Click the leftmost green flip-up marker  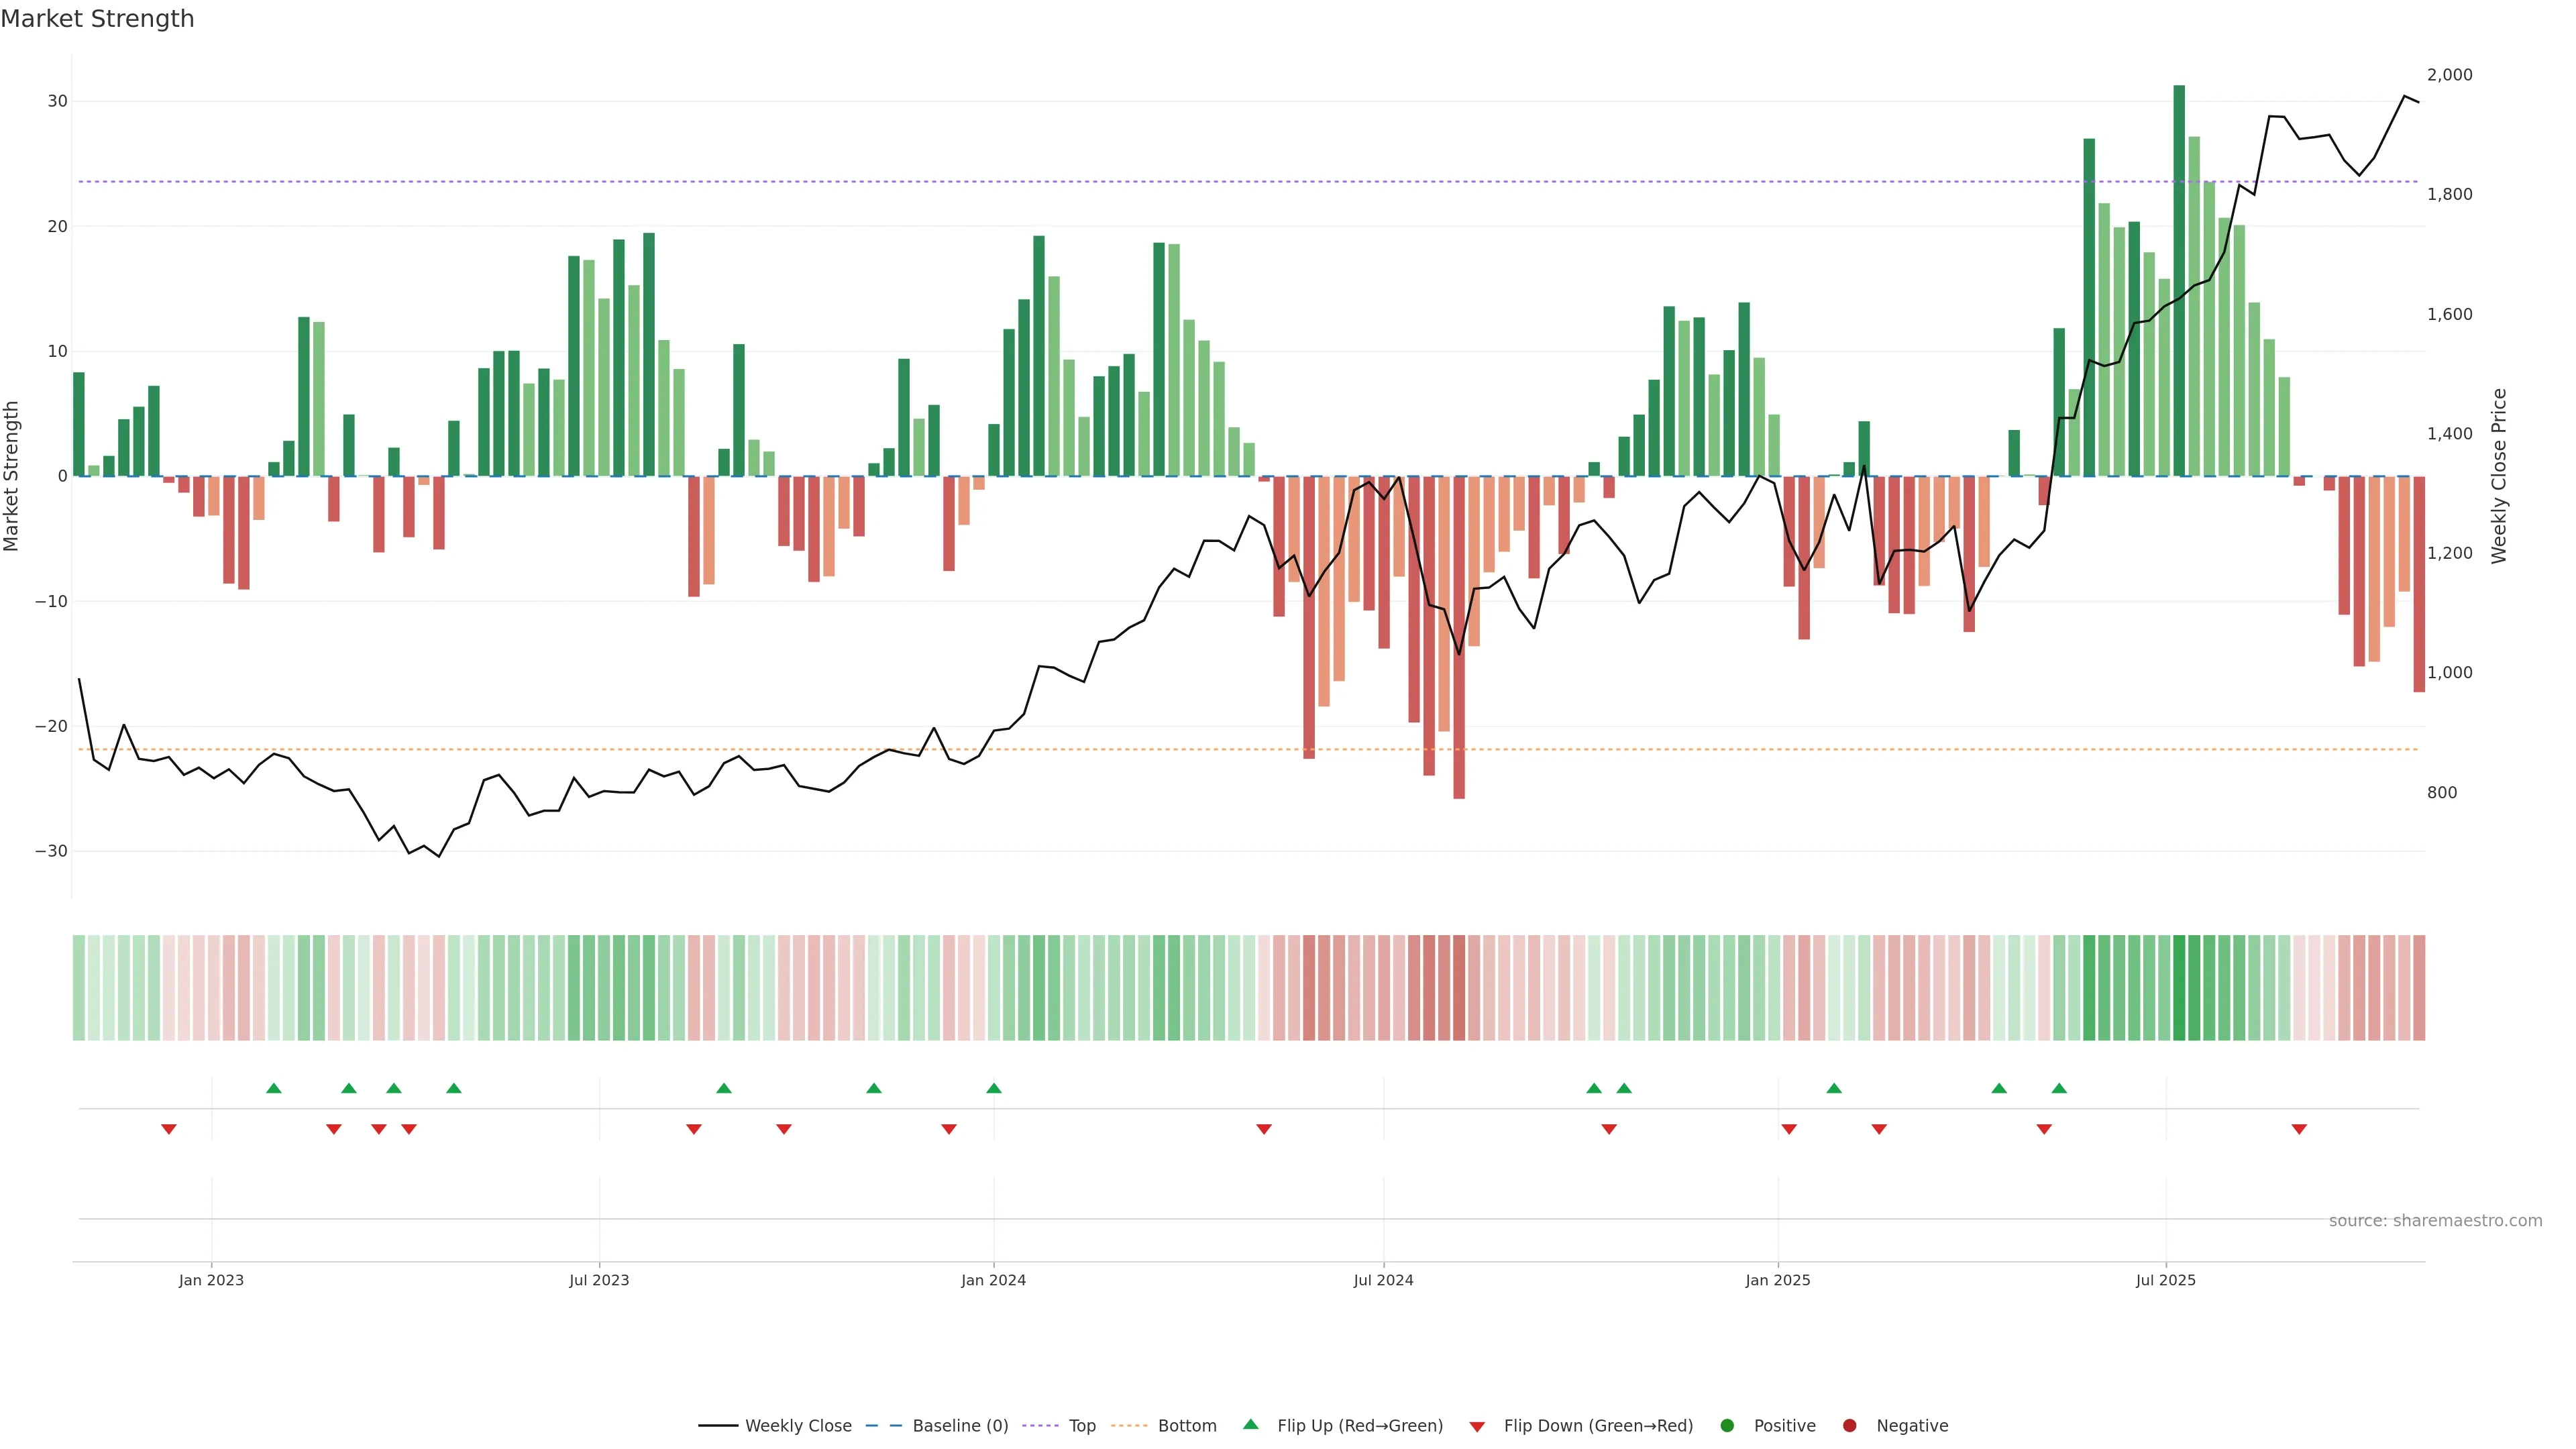(x=274, y=1088)
